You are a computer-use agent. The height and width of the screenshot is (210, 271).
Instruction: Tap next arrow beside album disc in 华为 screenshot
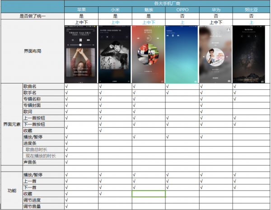(227, 56)
